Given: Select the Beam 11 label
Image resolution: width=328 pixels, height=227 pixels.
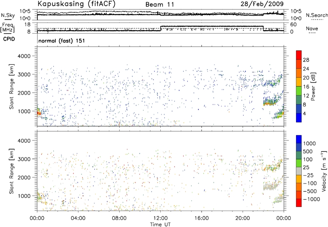Looking at the screenshot, I should click(159, 5).
